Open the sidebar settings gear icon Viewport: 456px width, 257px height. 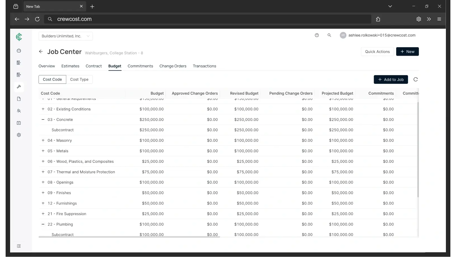[x=19, y=135]
